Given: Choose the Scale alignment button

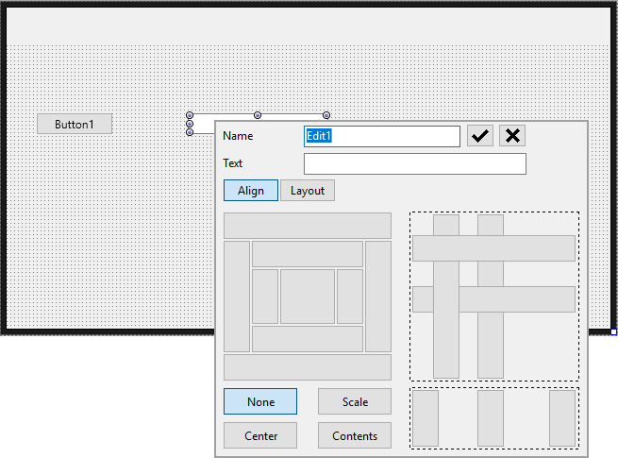Looking at the screenshot, I should click(355, 401).
